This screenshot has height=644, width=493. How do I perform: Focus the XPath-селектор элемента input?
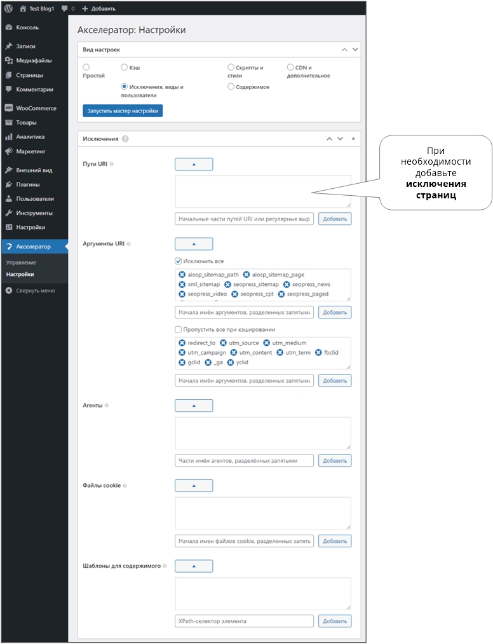[x=244, y=621]
